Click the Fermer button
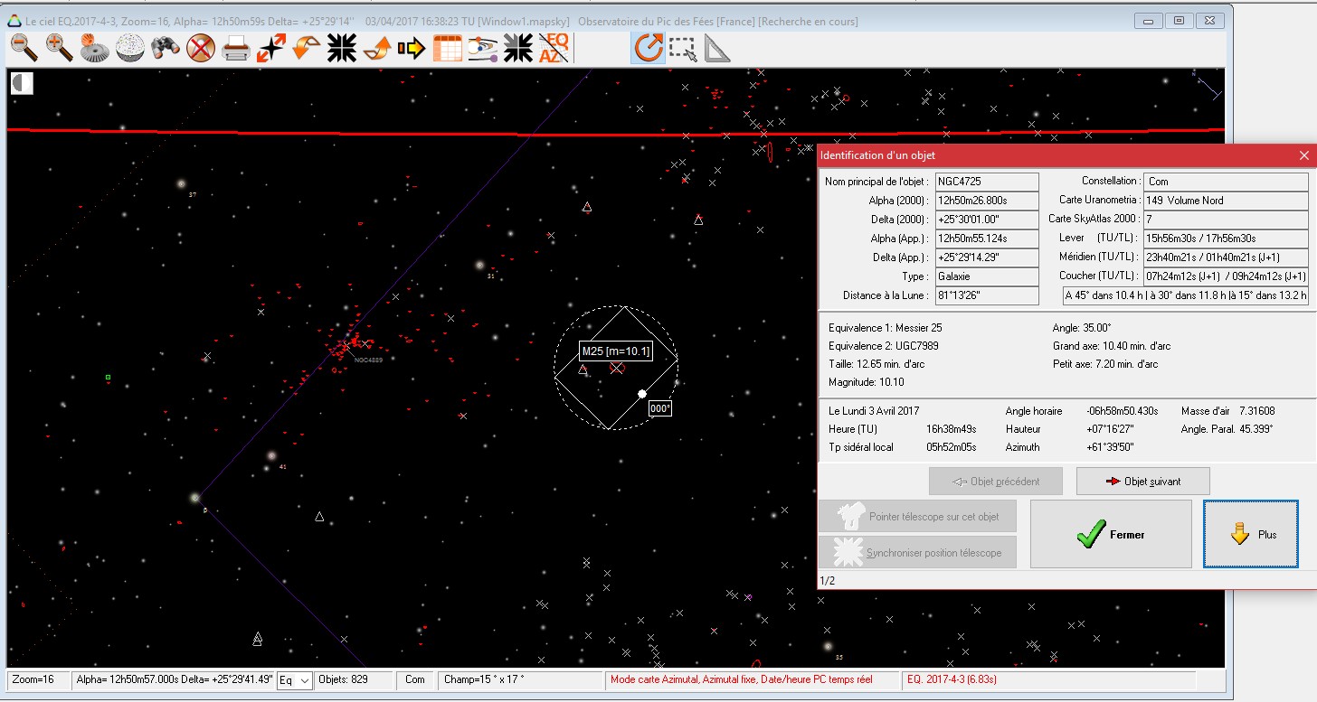Image resolution: width=1317 pixels, height=702 pixels. [1111, 534]
